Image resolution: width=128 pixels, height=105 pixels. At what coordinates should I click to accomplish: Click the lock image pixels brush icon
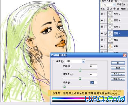[x=111, y=8]
